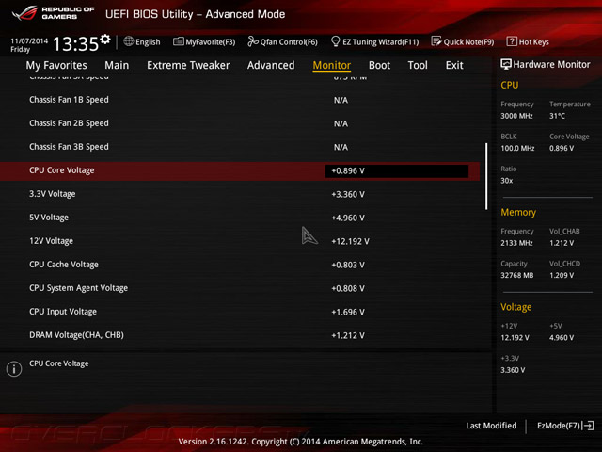
Task: Click the MyFavorite list icon
Action: pos(179,41)
